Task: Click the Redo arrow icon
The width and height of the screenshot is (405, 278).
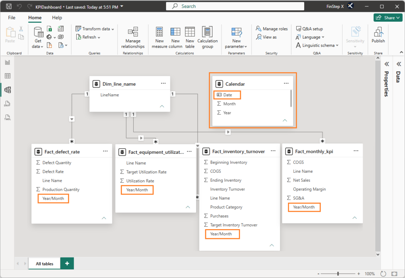Action: pos(30,6)
